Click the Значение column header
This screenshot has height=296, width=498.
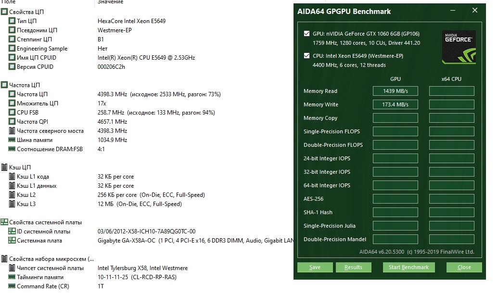point(110,2)
